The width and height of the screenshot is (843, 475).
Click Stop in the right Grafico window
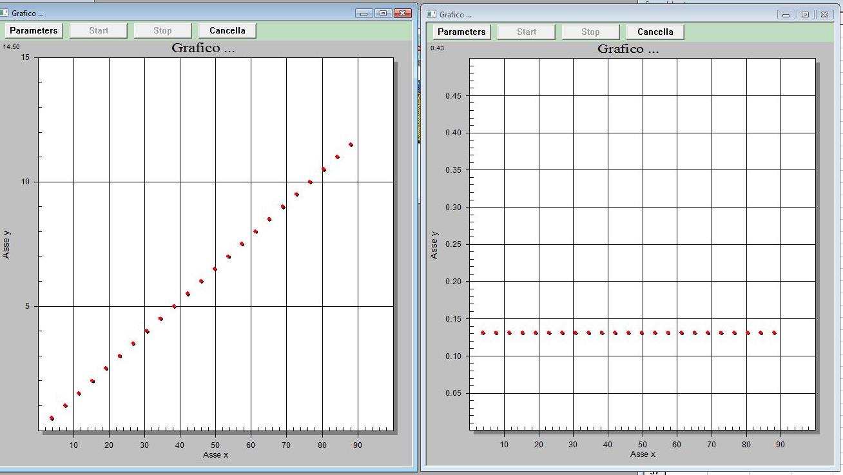(x=590, y=32)
